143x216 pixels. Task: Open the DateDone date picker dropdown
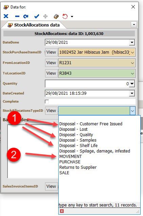(x=132, y=42)
